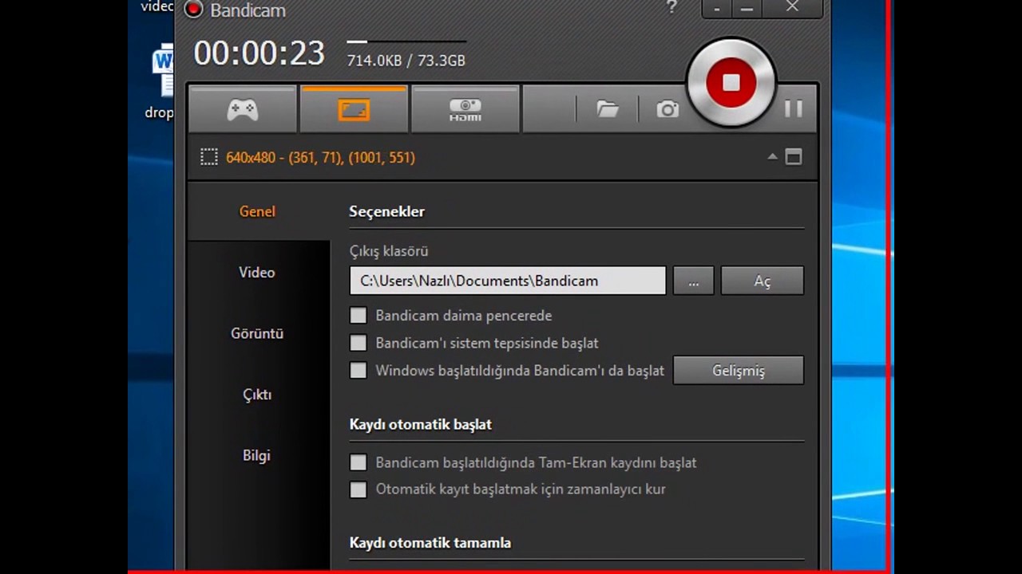Select Screen Recording mode rectangle icon

[354, 109]
